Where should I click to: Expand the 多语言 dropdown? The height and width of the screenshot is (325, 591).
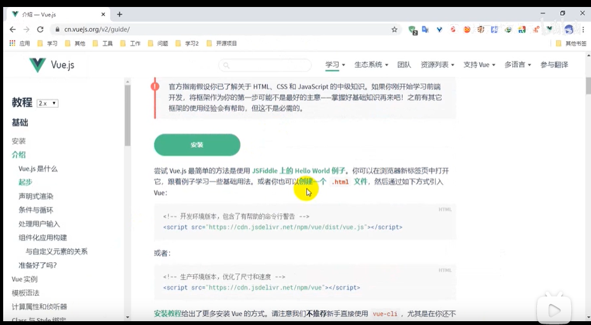pos(517,65)
